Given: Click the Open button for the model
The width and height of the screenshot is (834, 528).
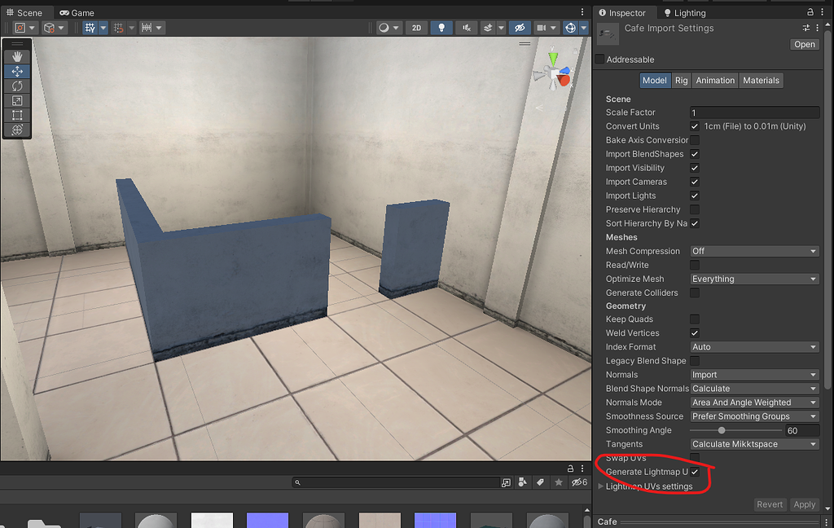Looking at the screenshot, I should pos(804,44).
